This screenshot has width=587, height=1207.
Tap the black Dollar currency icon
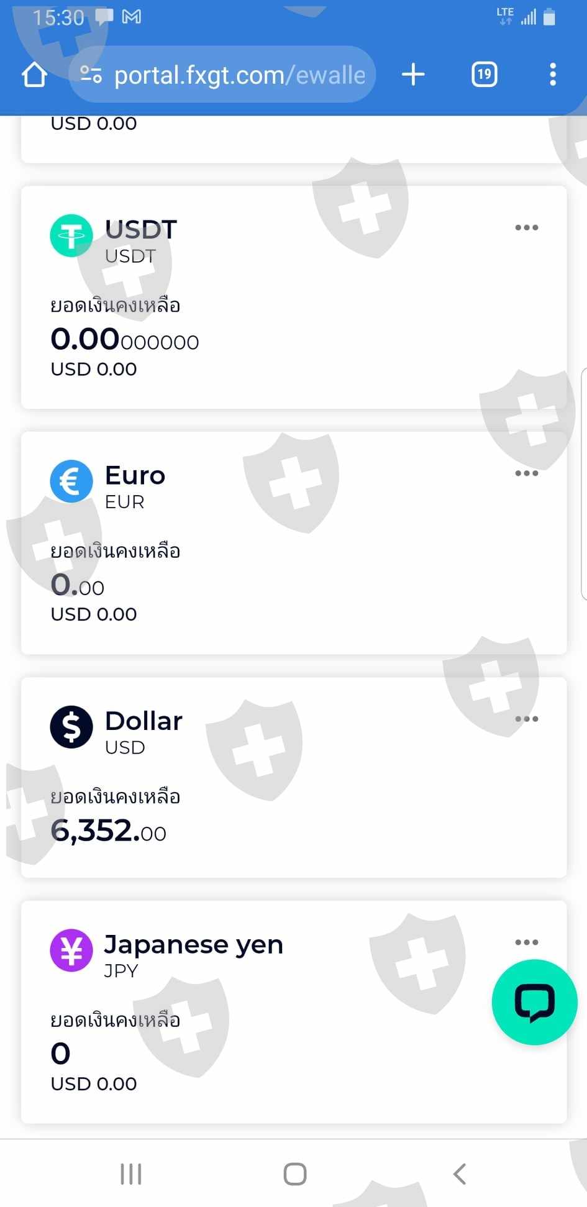click(71, 727)
